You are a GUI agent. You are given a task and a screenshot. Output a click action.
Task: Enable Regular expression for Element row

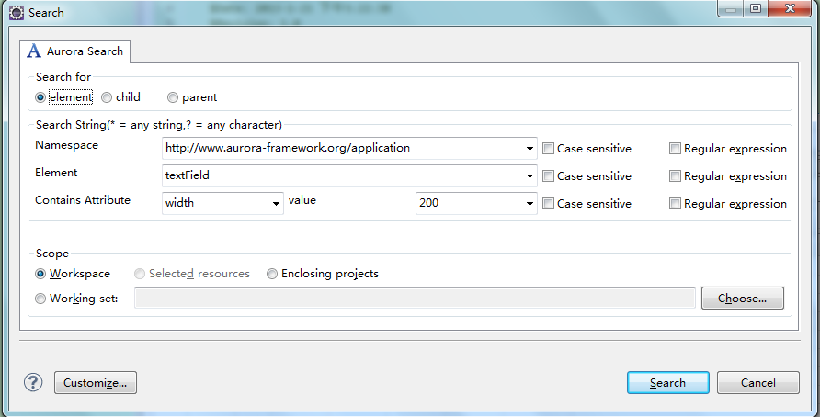[676, 176]
